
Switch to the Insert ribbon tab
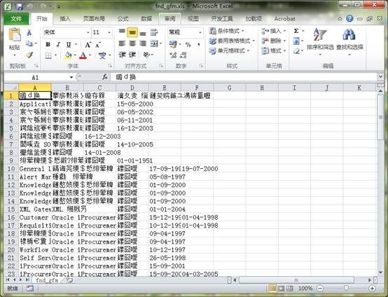pyautogui.click(x=65, y=19)
